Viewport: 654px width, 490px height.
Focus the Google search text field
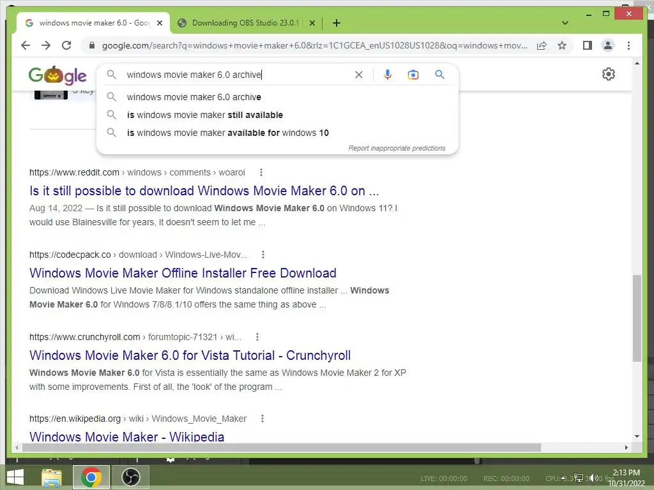pos(238,75)
